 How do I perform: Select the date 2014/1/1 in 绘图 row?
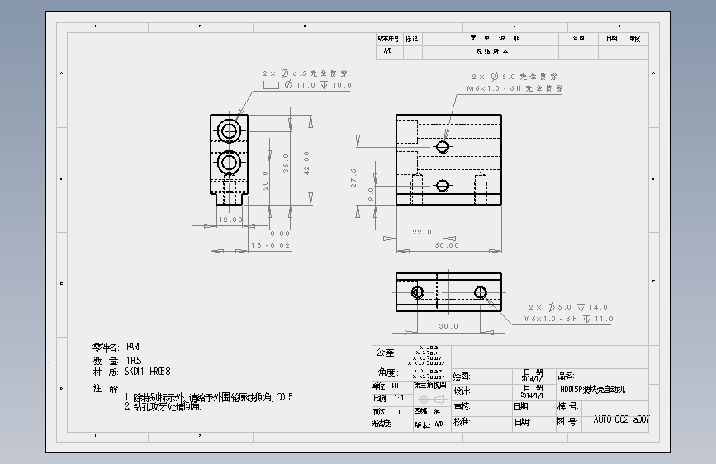[533, 380]
